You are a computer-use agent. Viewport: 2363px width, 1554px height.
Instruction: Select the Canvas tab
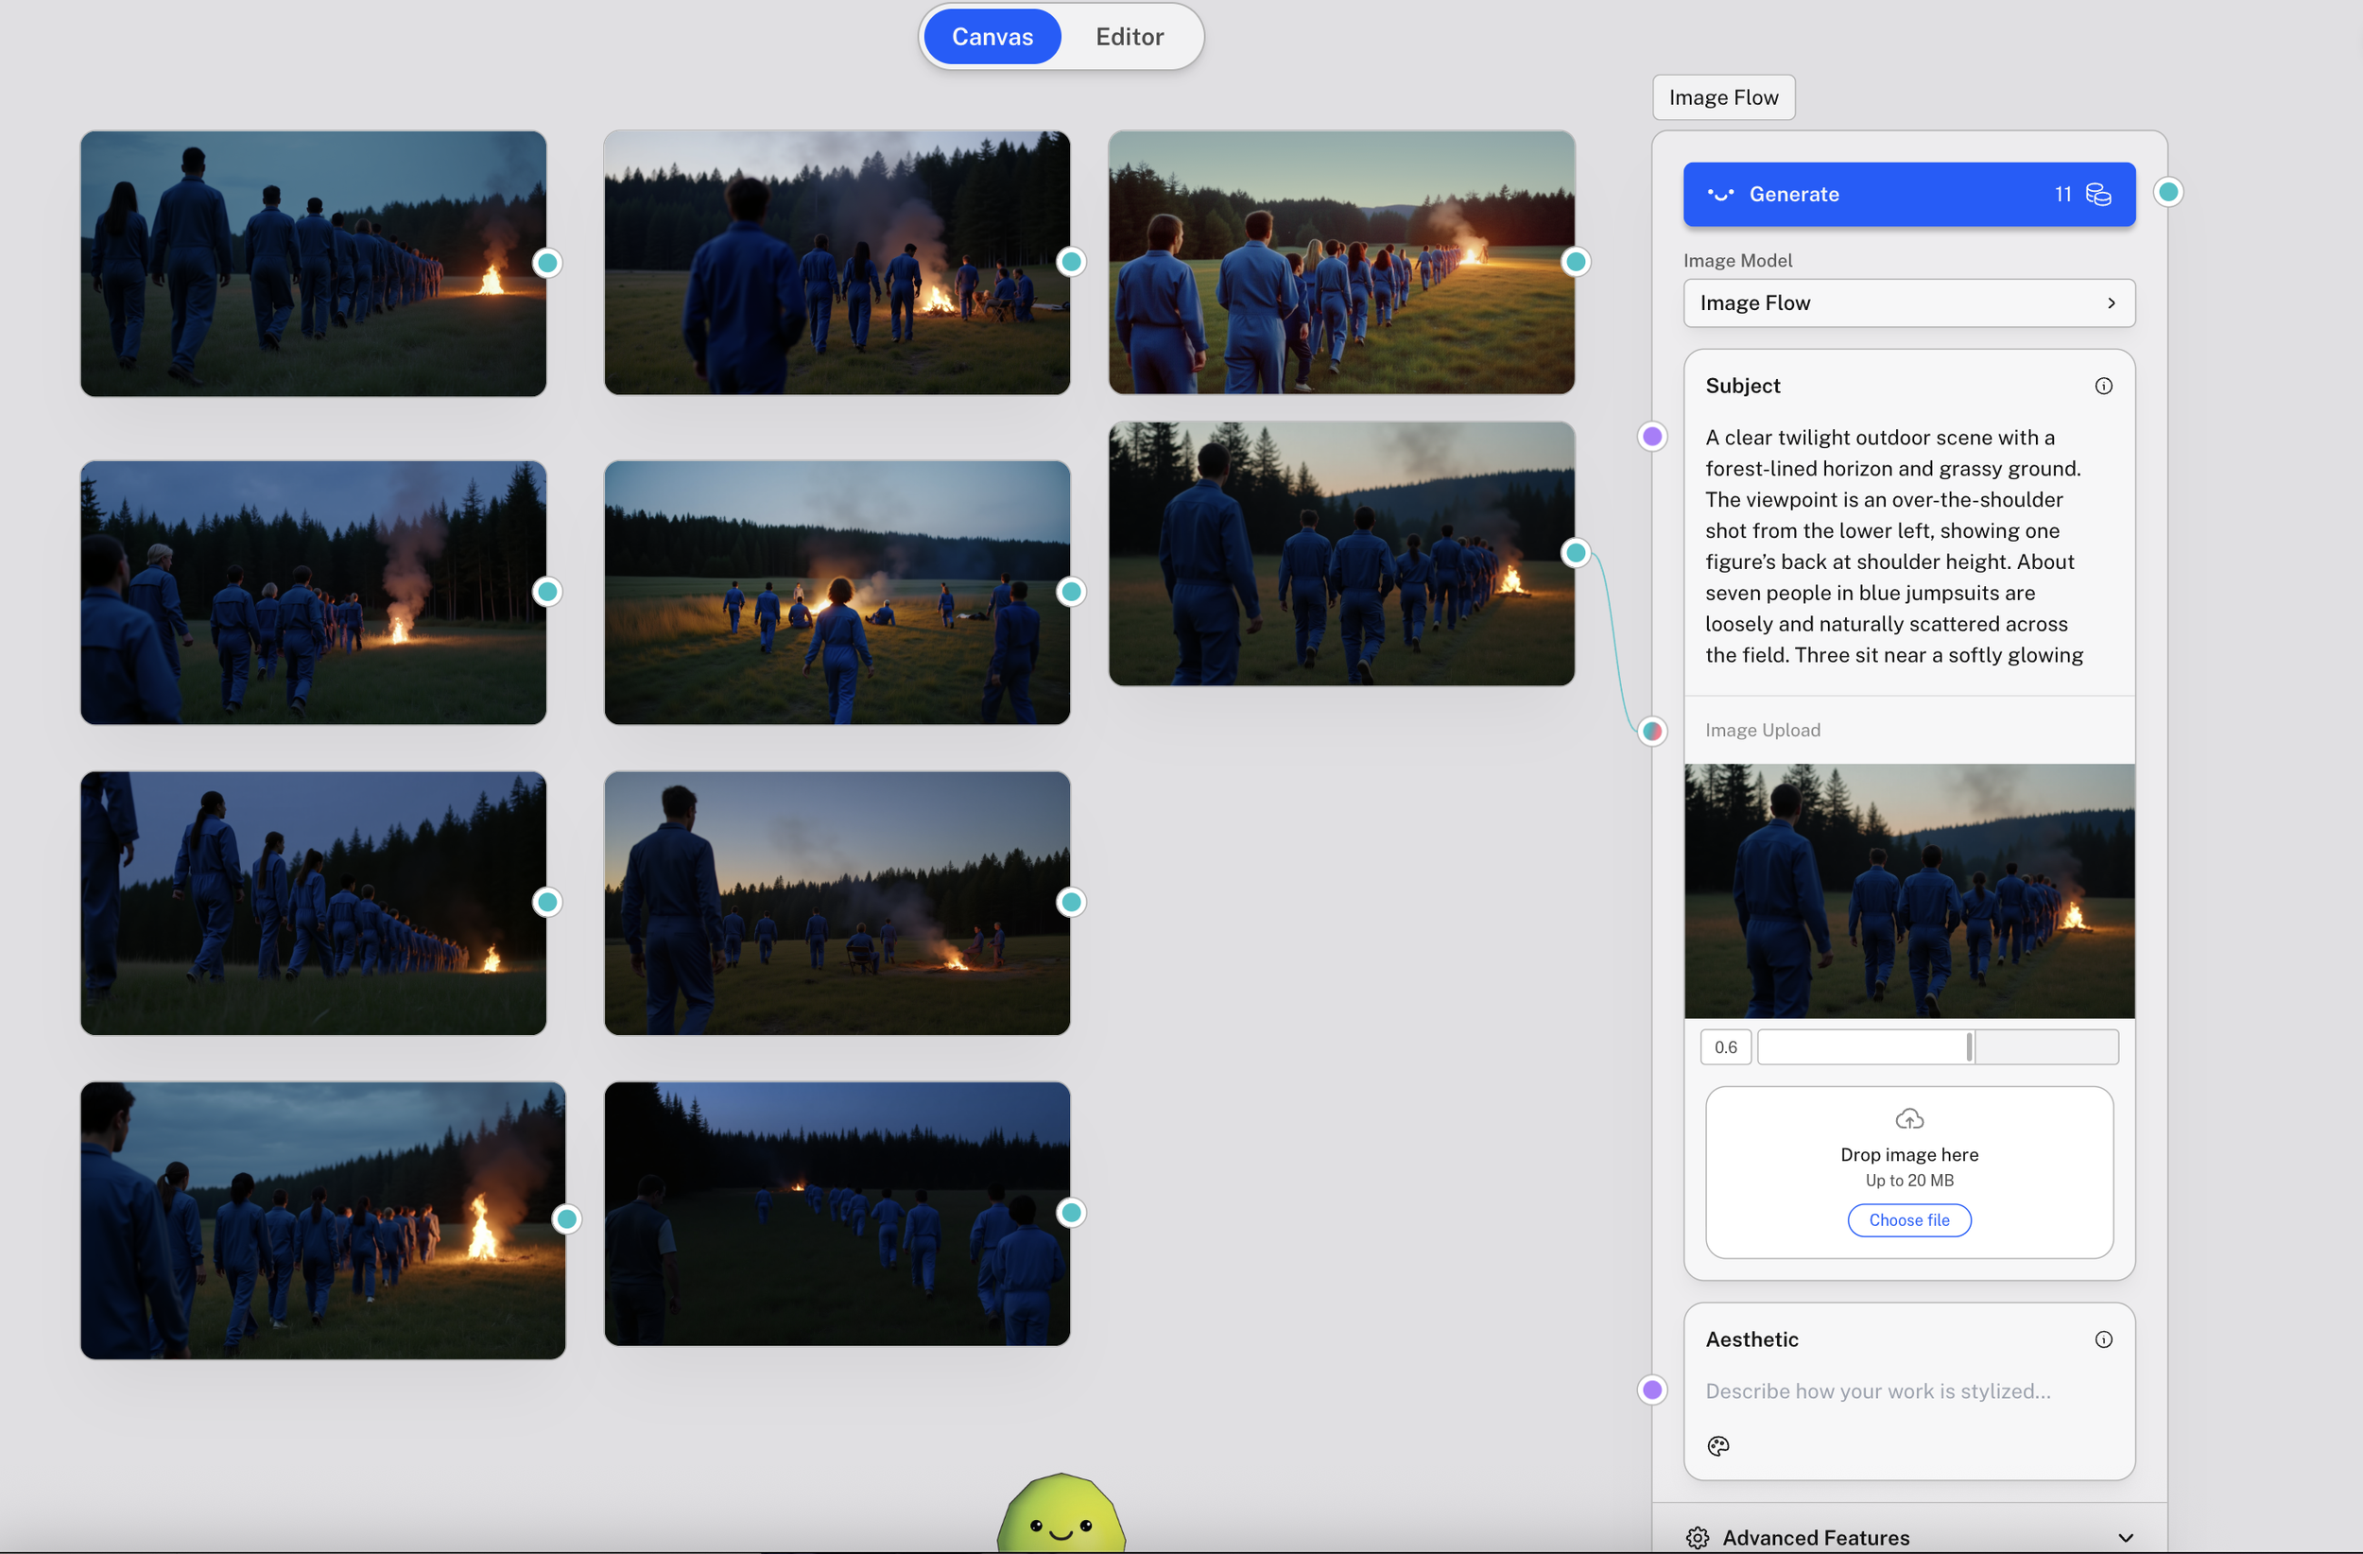tap(992, 37)
